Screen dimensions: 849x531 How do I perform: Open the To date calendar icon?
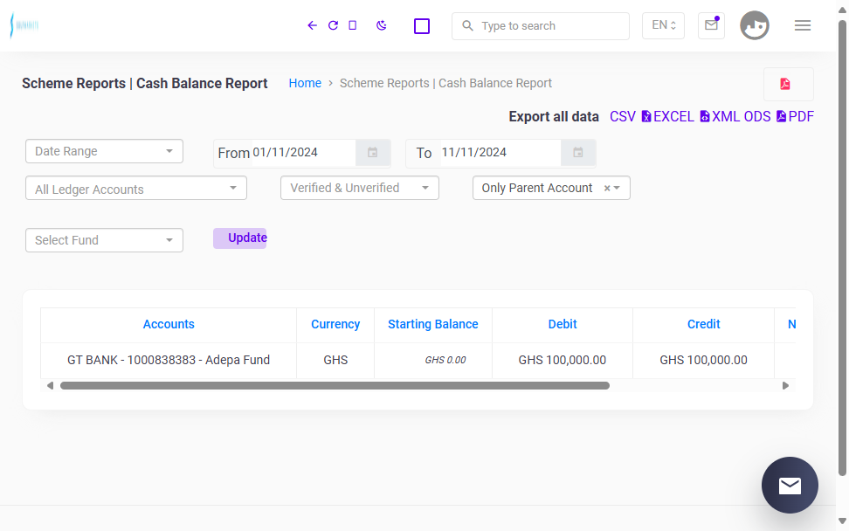pos(578,153)
